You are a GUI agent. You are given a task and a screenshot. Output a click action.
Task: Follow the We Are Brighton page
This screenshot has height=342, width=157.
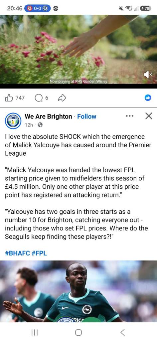86,117
